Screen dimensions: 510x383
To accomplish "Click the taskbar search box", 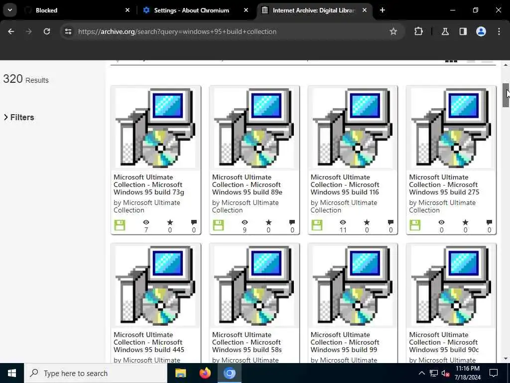I will point(96,373).
